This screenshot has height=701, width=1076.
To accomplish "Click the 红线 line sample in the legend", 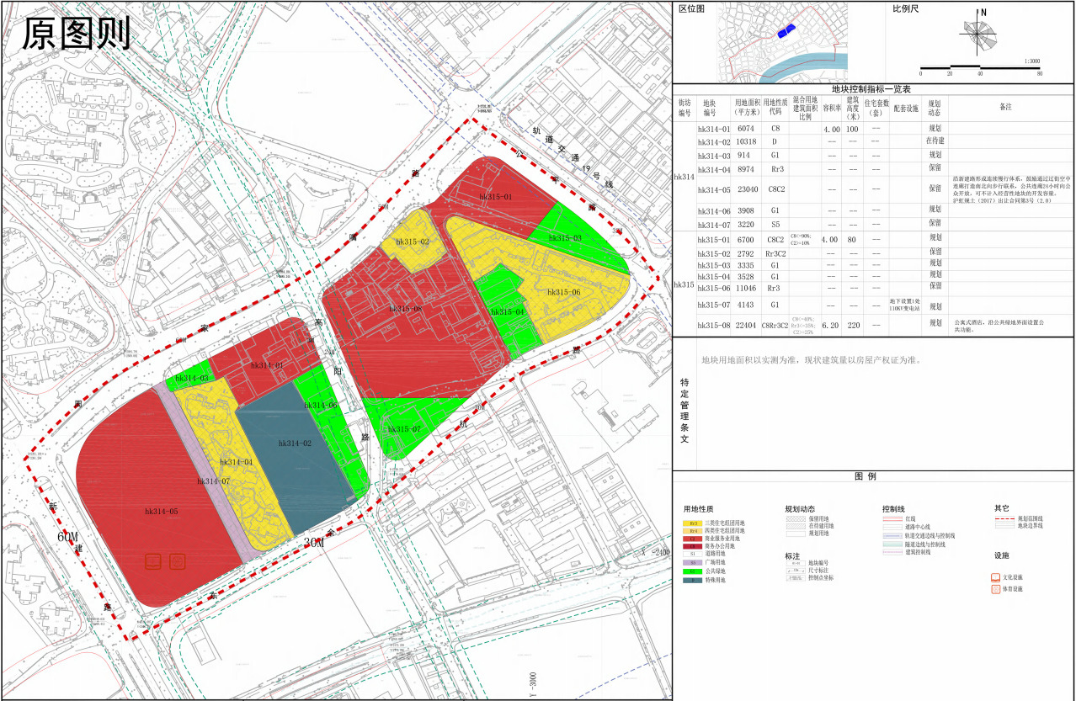I will 892,519.
